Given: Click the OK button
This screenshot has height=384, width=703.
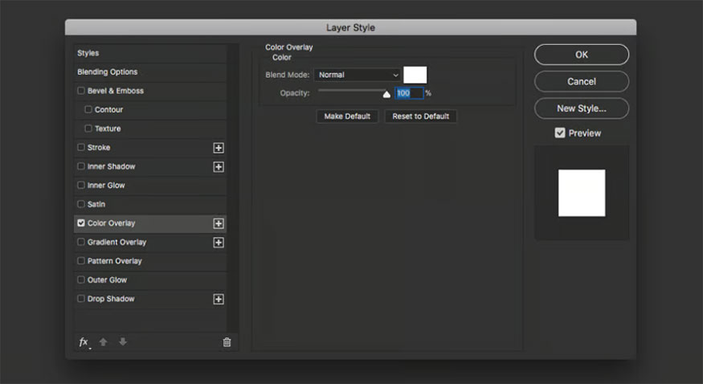Looking at the screenshot, I should click(581, 55).
